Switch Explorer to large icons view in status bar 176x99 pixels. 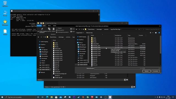click(127, 80)
